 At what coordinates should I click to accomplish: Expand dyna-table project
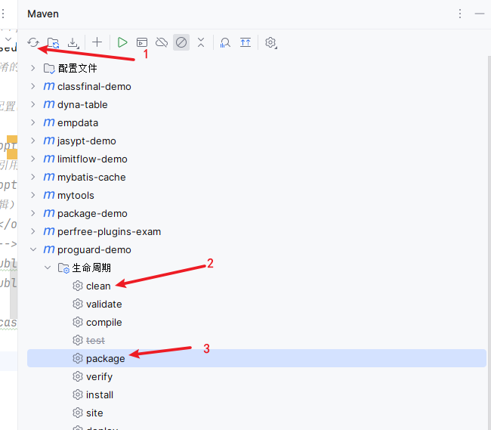click(33, 104)
